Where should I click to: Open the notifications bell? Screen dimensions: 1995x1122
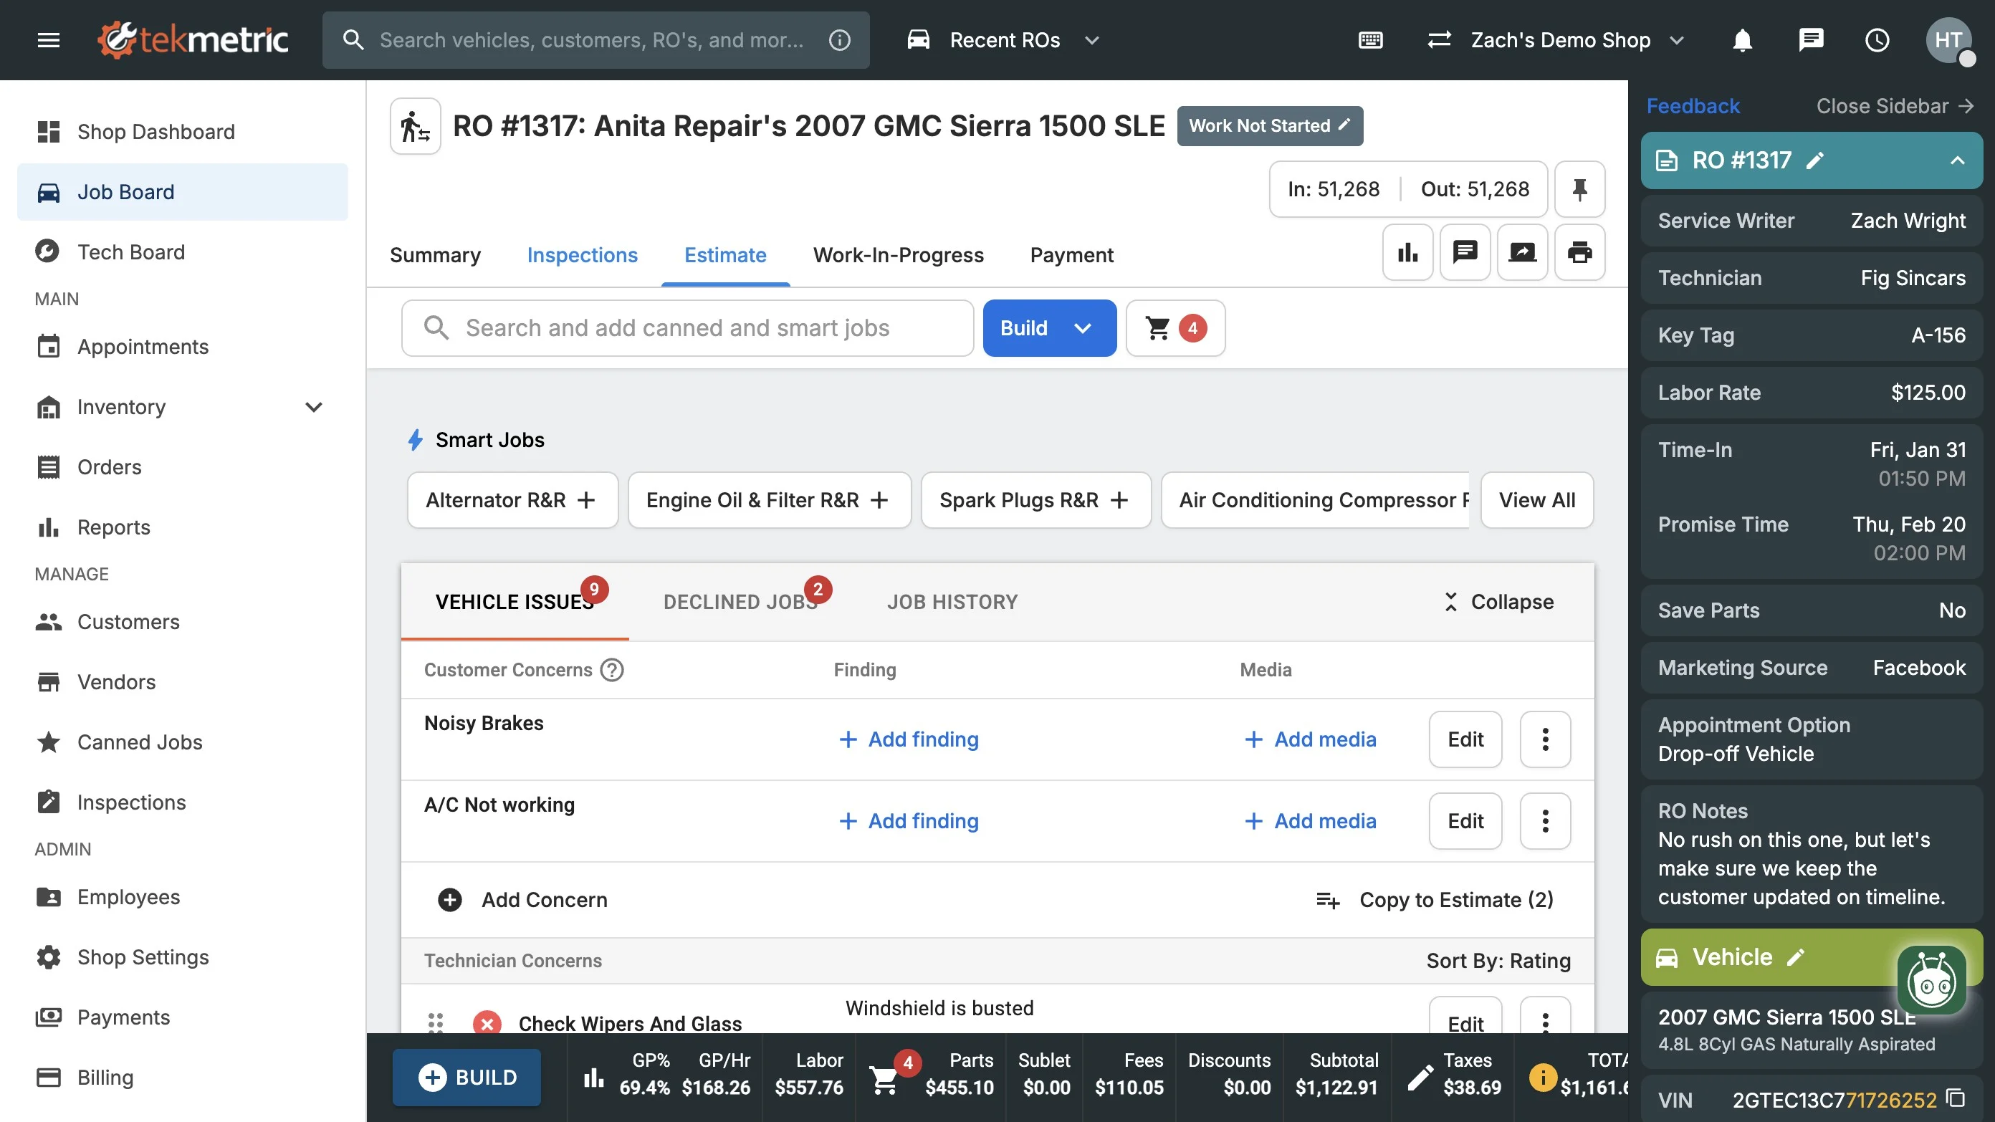coord(1742,40)
